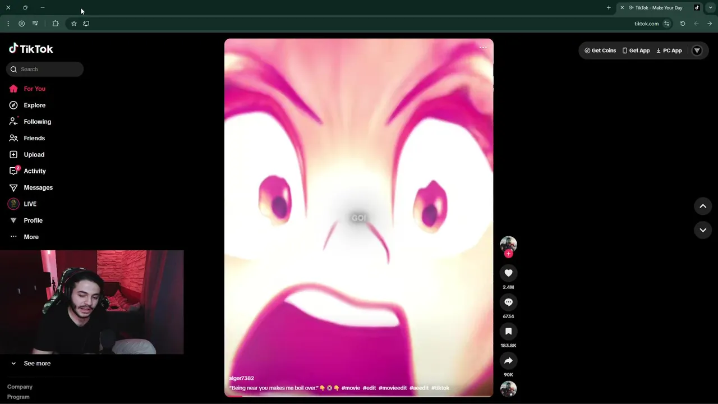Open the browser extensions puzzle icon
The width and height of the screenshot is (718, 404).
(56, 24)
